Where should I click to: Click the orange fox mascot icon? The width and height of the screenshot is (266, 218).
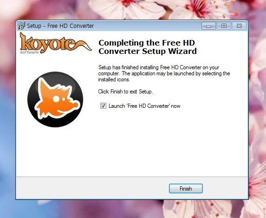click(55, 99)
